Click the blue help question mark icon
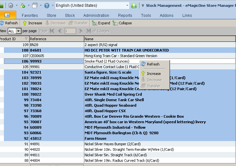Image resolution: width=236 pixels, height=166 pixels. (47, 6)
